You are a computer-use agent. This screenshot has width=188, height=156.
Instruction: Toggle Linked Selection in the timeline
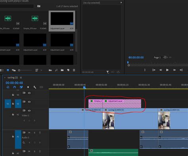point(21,87)
